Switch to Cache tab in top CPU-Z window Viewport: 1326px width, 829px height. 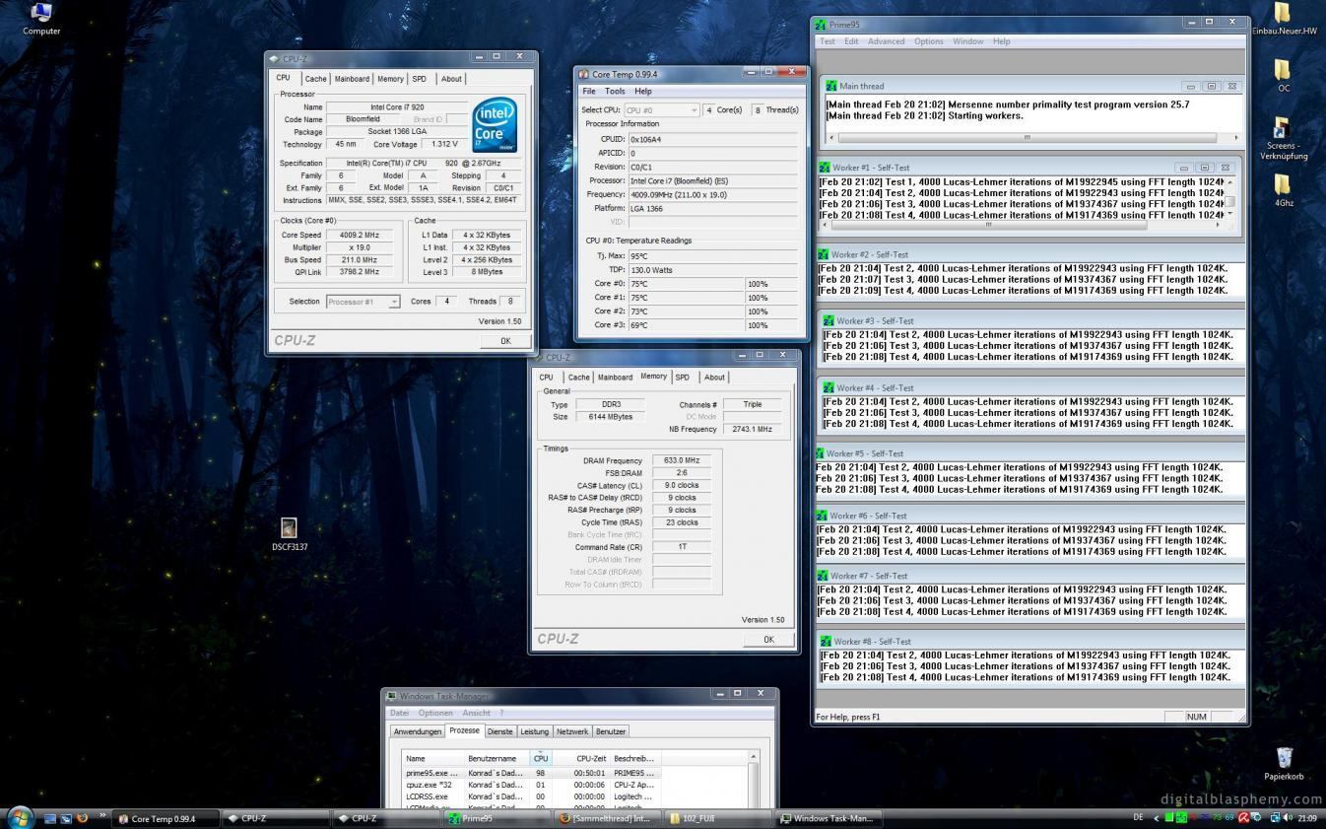click(x=315, y=79)
